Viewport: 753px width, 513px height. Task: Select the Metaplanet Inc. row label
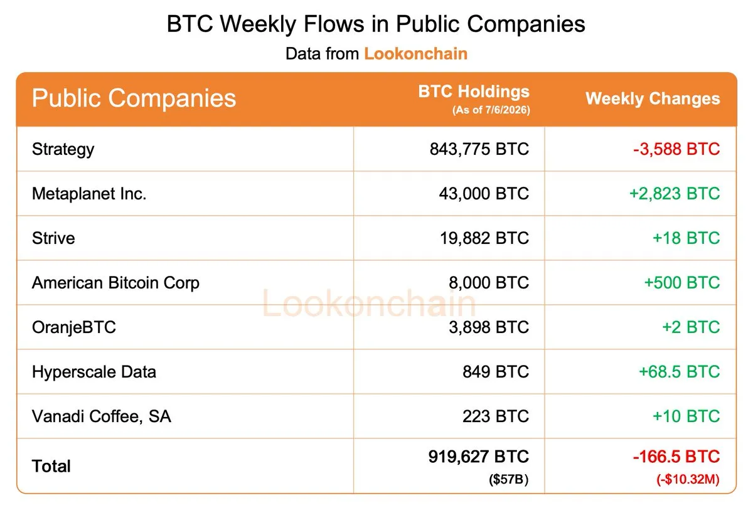[x=89, y=194]
